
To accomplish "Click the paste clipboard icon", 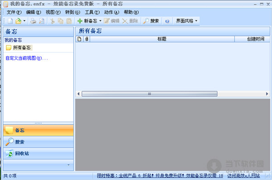I will click(x=69, y=21).
